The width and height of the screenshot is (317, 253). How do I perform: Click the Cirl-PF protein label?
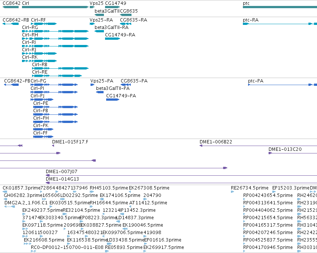pos(41,133)
